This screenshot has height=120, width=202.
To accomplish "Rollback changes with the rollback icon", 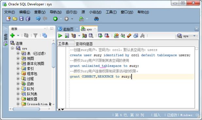I will 107,36.
